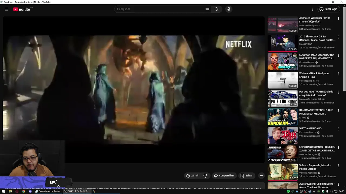Screen dimensions: 346x194
Task: Click the Montana94 e mike KidLazy channel
Action: [312, 99]
